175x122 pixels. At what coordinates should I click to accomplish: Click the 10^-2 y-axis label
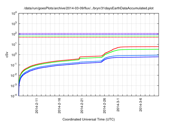click(x=14, y=75)
